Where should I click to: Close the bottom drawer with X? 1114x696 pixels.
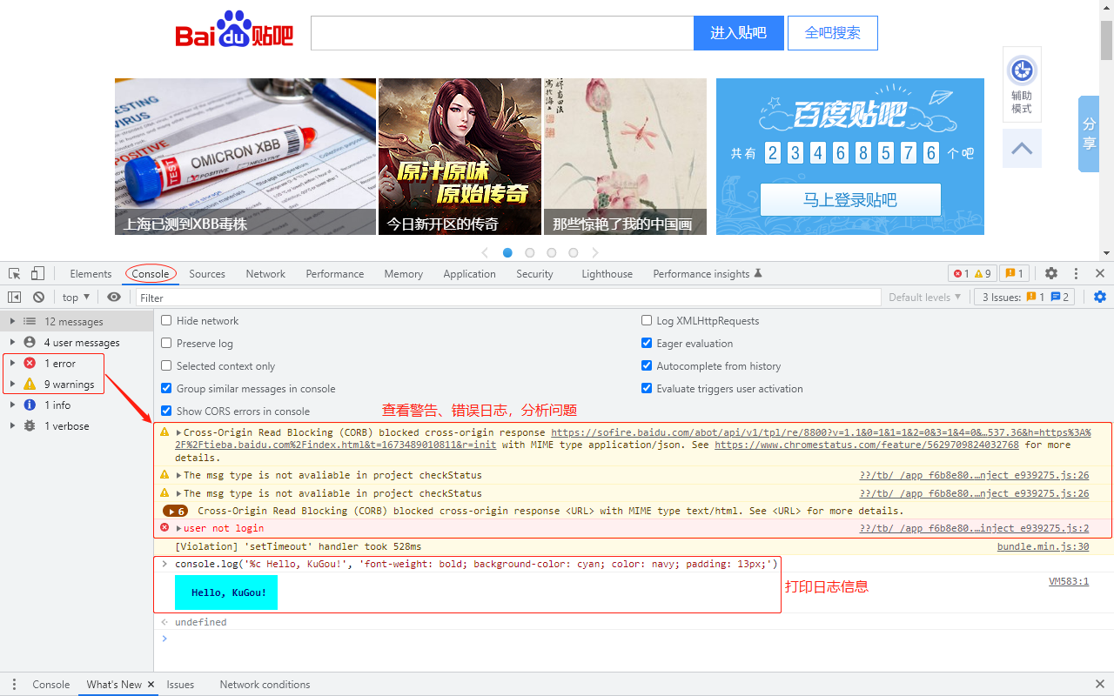point(1100,685)
